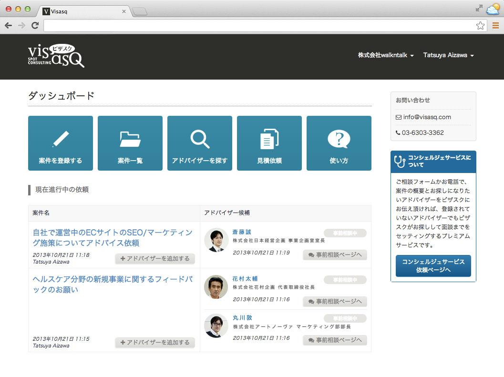Click the magnifier icon to find advisors
The image size is (504, 377).
point(200,139)
